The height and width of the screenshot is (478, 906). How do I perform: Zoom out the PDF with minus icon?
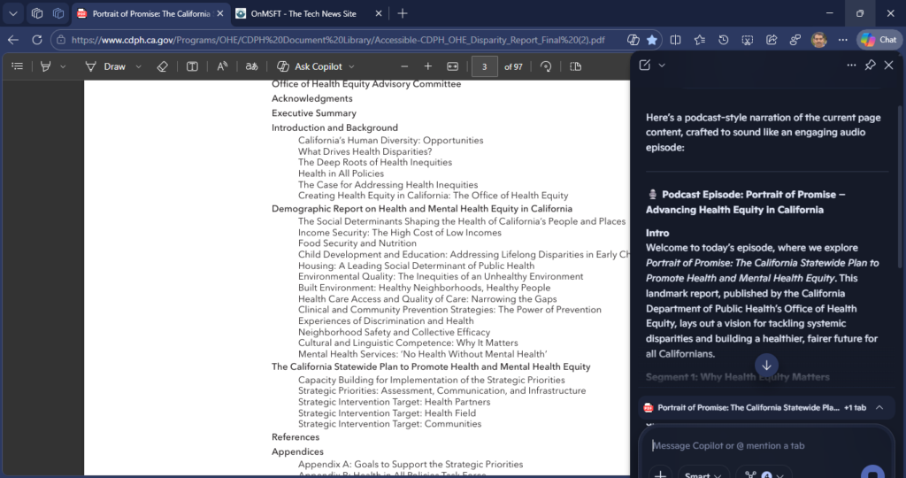[x=404, y=66]
